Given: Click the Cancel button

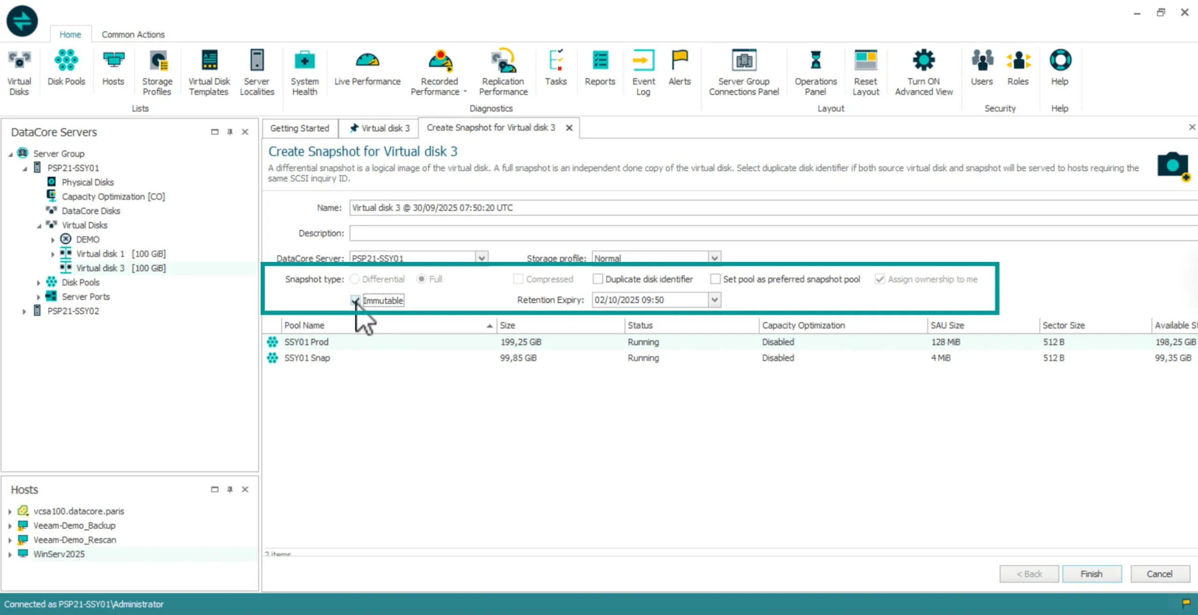Looking at the screenshot, I should 1160,574.
